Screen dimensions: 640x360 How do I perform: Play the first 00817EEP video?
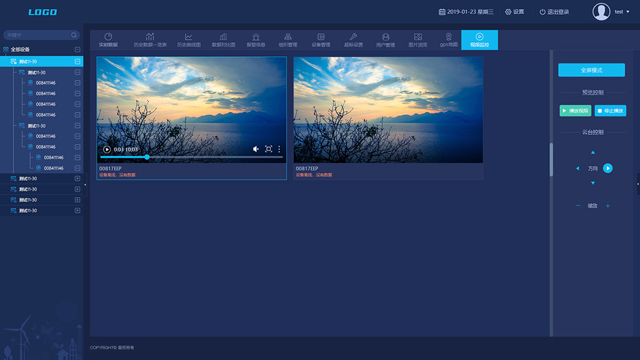click(107, 149)
